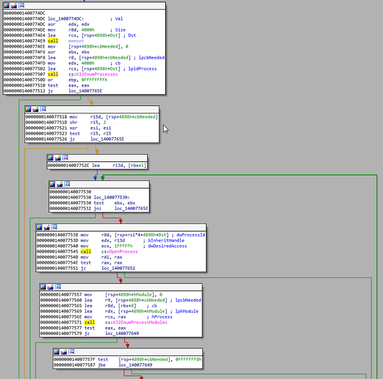
Task: Click edit icon of loc_1400774DC block
Action: pyautogui.click(x=14, y=5)
